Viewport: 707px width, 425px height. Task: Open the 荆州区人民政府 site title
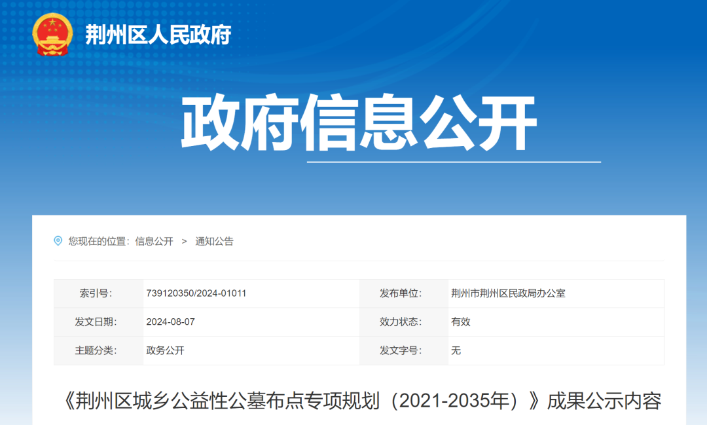[x=158, y=34]
